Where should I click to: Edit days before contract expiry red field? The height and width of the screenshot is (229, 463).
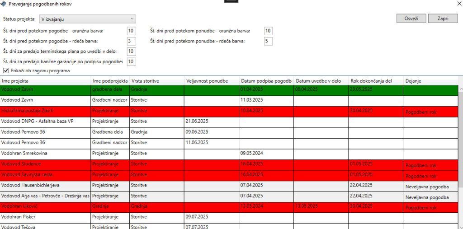[x=131, y=41]
